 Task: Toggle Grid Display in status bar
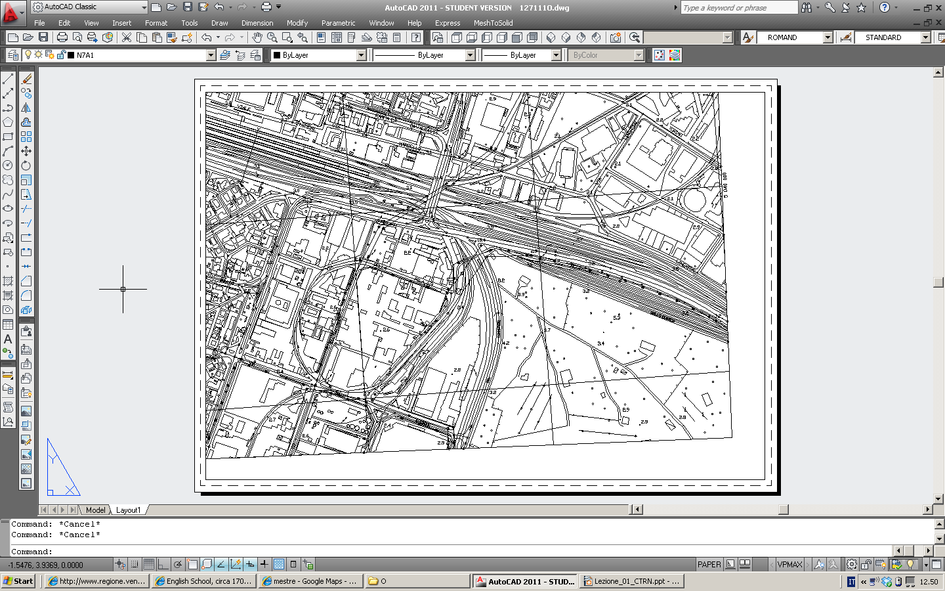[149, 564]
